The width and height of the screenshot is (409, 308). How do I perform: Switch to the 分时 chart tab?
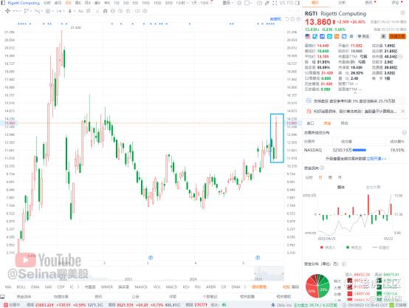(x=47, y=3)
